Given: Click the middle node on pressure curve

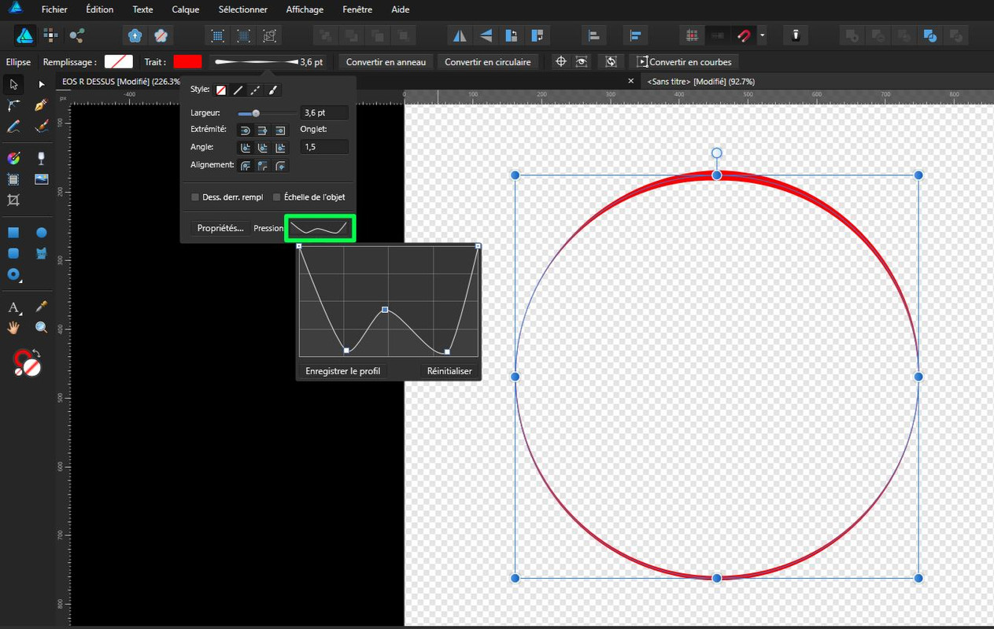Looking at the screenshot, I should [385, 310].
